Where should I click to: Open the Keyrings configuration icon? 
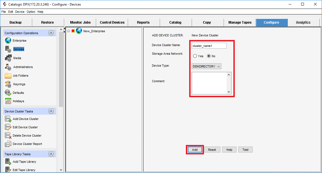tap(8, 84)
